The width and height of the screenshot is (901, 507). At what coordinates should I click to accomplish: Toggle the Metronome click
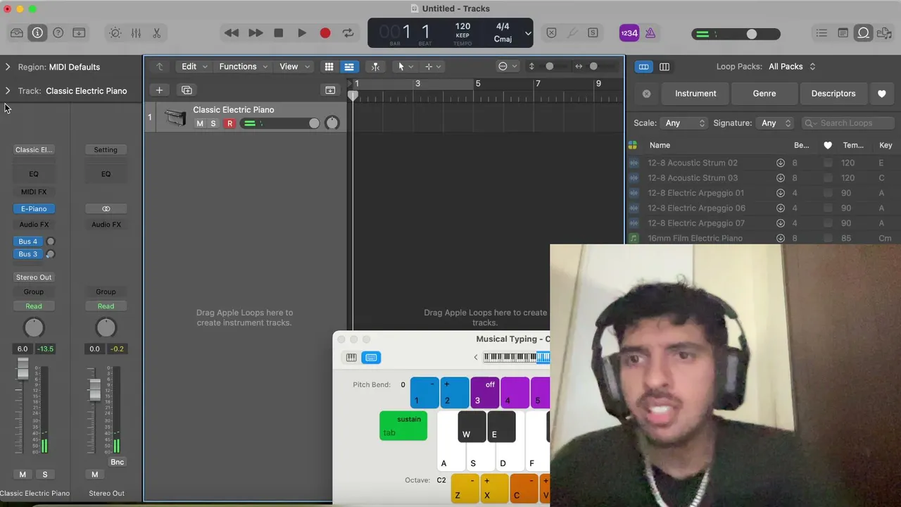click(650, 33)
